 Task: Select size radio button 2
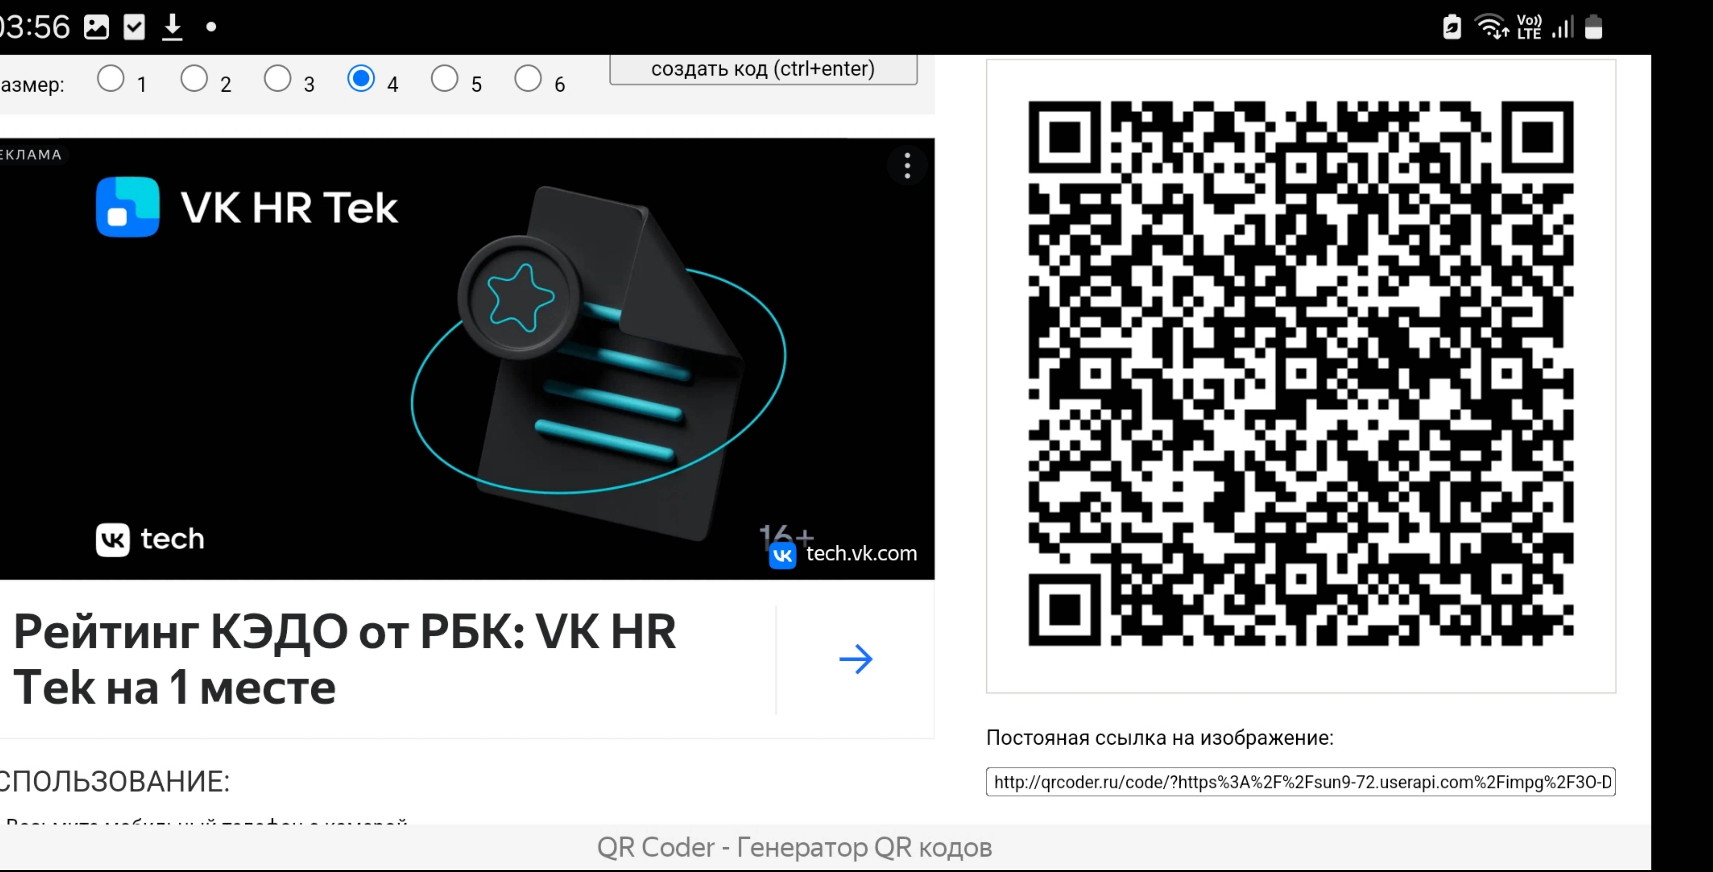click(194, 78)
